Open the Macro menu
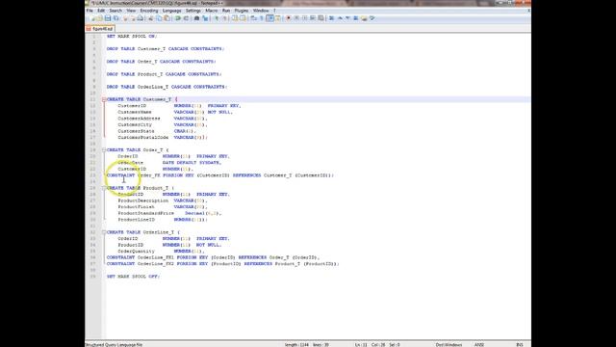The image size is (616, 347). (211, 11)
